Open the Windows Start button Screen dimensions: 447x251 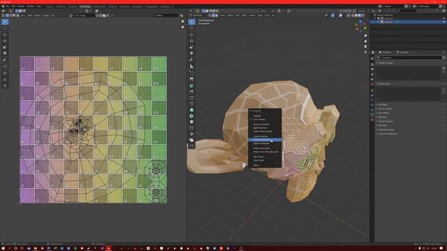[3, 248]
